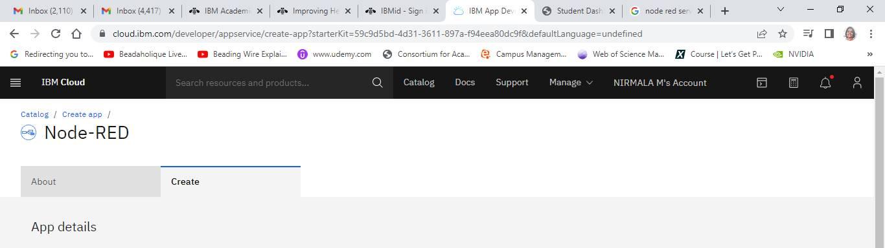This screenshot has width=885, height=248.
Task: Click the Catalog breadcrumb link
Action: 34,114
